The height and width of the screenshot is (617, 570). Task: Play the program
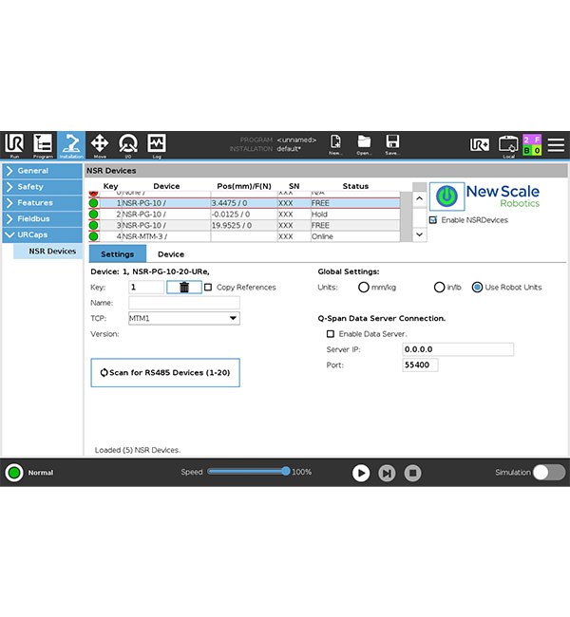click(361, 473)
